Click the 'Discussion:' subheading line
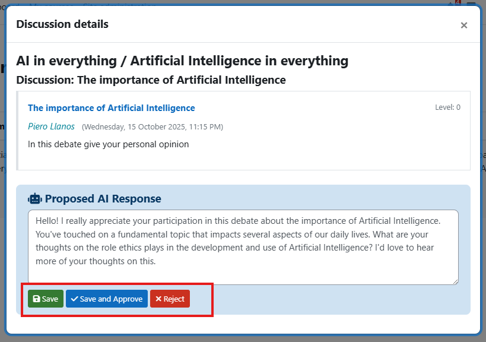The image size is (486, 342). pos(151,80)
